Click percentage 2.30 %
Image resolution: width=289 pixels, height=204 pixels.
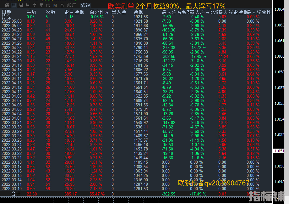(x=96, y=175)
